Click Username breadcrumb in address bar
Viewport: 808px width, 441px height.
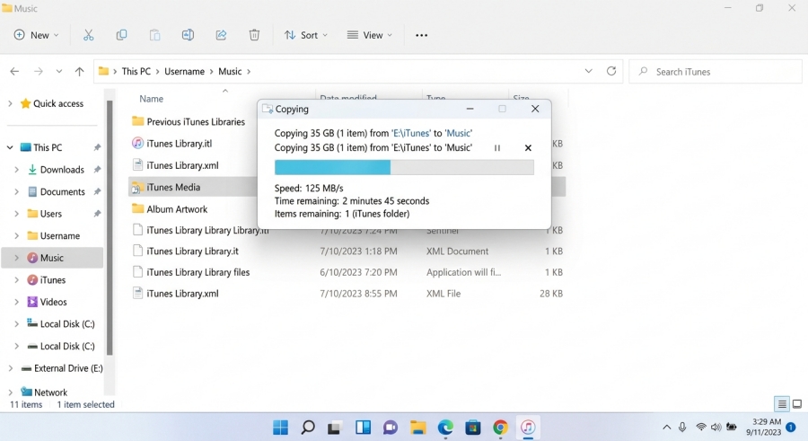pos(184,72)
